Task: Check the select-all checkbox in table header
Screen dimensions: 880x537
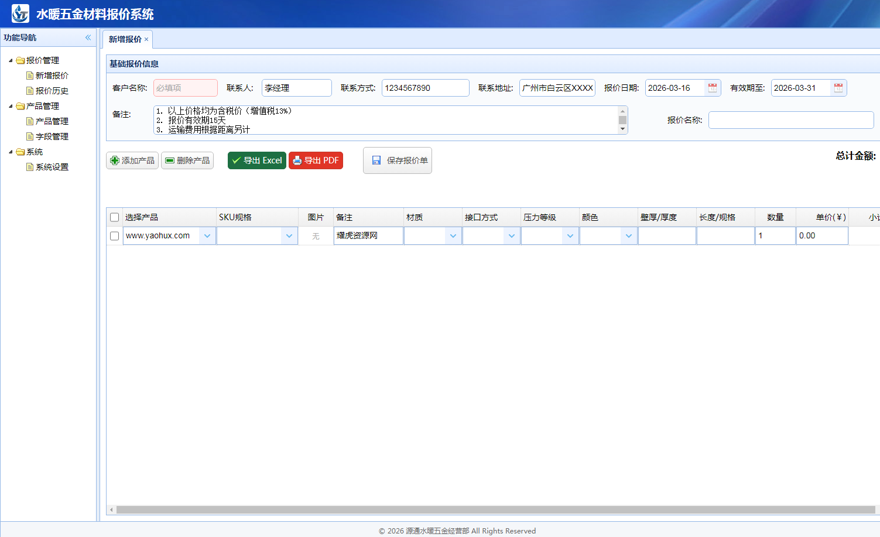Action: [x=115, y=217]
